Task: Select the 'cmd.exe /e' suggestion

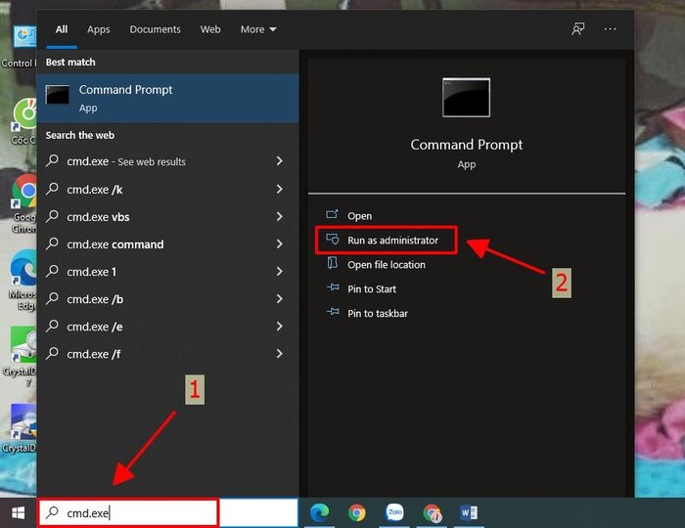Action: coord(167,327)
